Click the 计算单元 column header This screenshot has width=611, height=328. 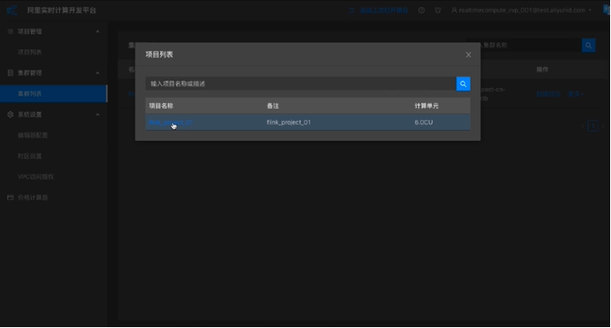pyautogui.click(x=426, y=106)
